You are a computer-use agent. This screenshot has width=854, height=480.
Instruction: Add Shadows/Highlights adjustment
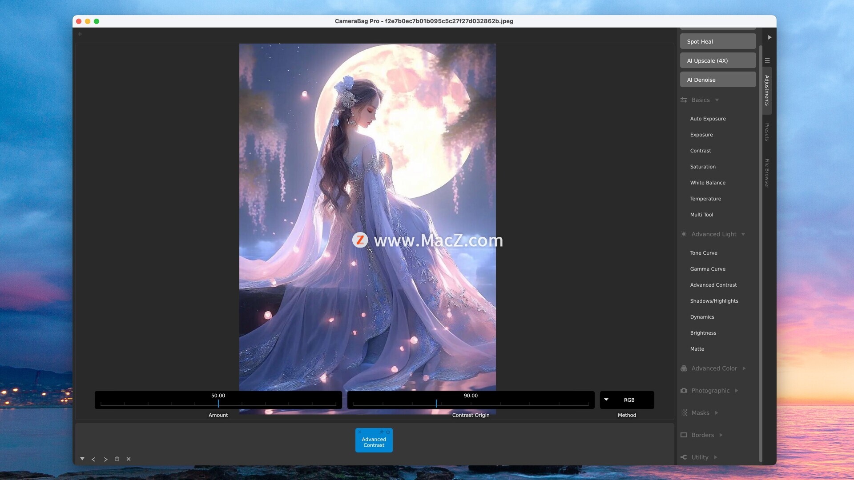tap(714, 301)
